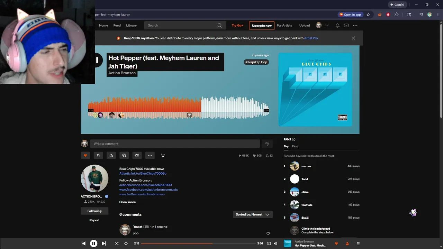Click the Open in app button
This screenshot has height=249, width=443.
[x=350, y=15]
